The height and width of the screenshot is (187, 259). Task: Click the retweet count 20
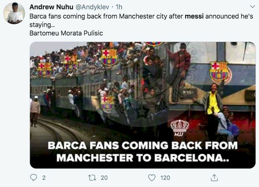tap(104, 178)
